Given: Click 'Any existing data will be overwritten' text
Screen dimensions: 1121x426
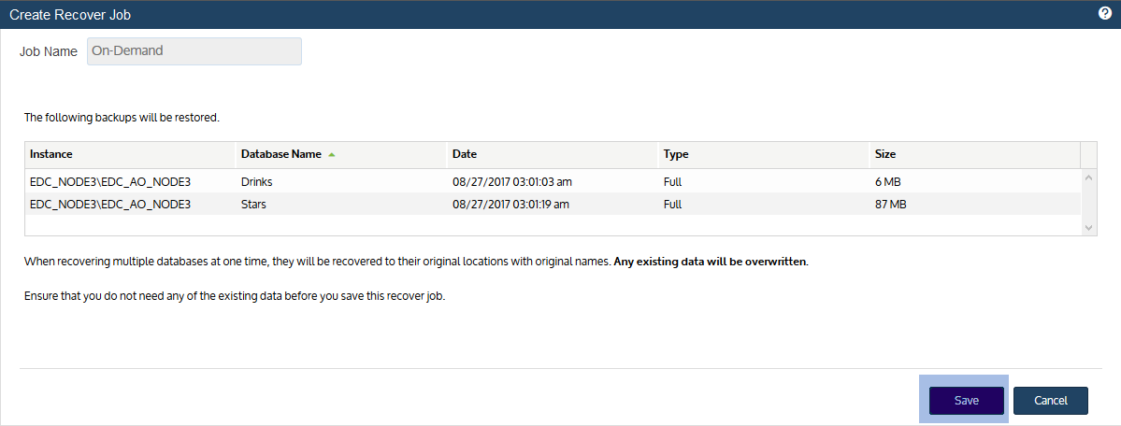Looking at the screenshot, I should tap(711, 262).
